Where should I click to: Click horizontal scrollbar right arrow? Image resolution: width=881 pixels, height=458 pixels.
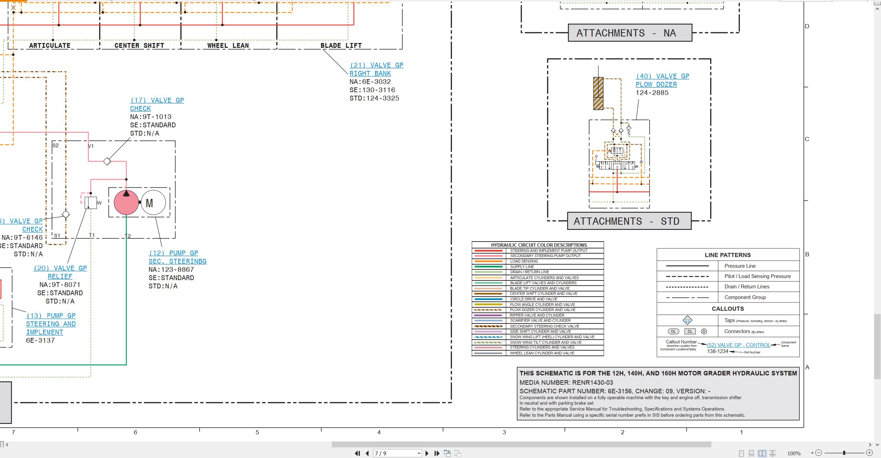[870, 445]
